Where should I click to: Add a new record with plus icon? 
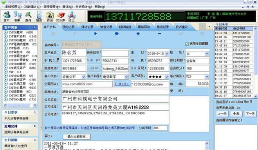coord(138,34)
